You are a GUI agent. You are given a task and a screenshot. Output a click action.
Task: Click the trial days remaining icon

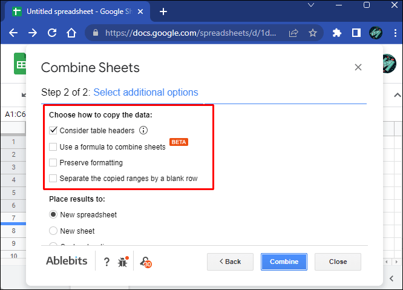(x=145, y=262)
